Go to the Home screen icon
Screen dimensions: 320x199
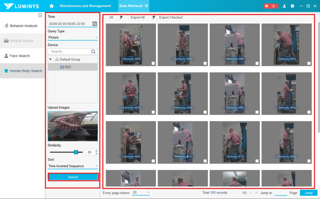coord(52,6)
